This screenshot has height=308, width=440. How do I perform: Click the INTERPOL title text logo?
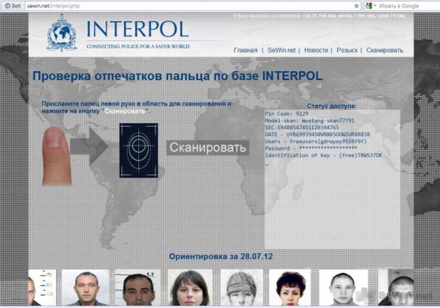click(x=137, y=30)
